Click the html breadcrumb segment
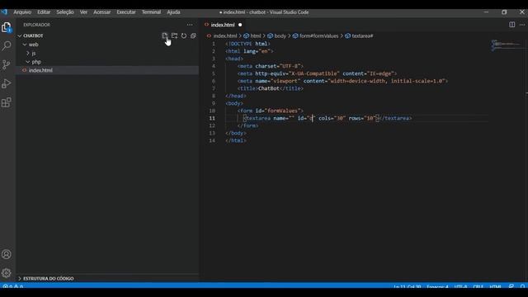Screen dimensions: 528x297 coord(256,36)
